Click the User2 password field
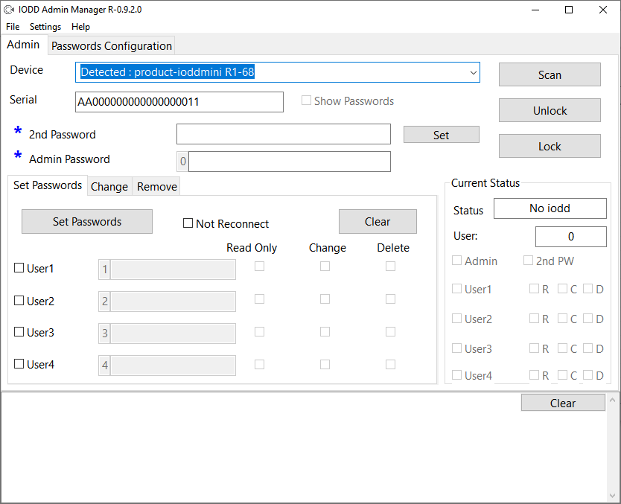This screenshot has width=621, height=504. click(x=173, y=302)
